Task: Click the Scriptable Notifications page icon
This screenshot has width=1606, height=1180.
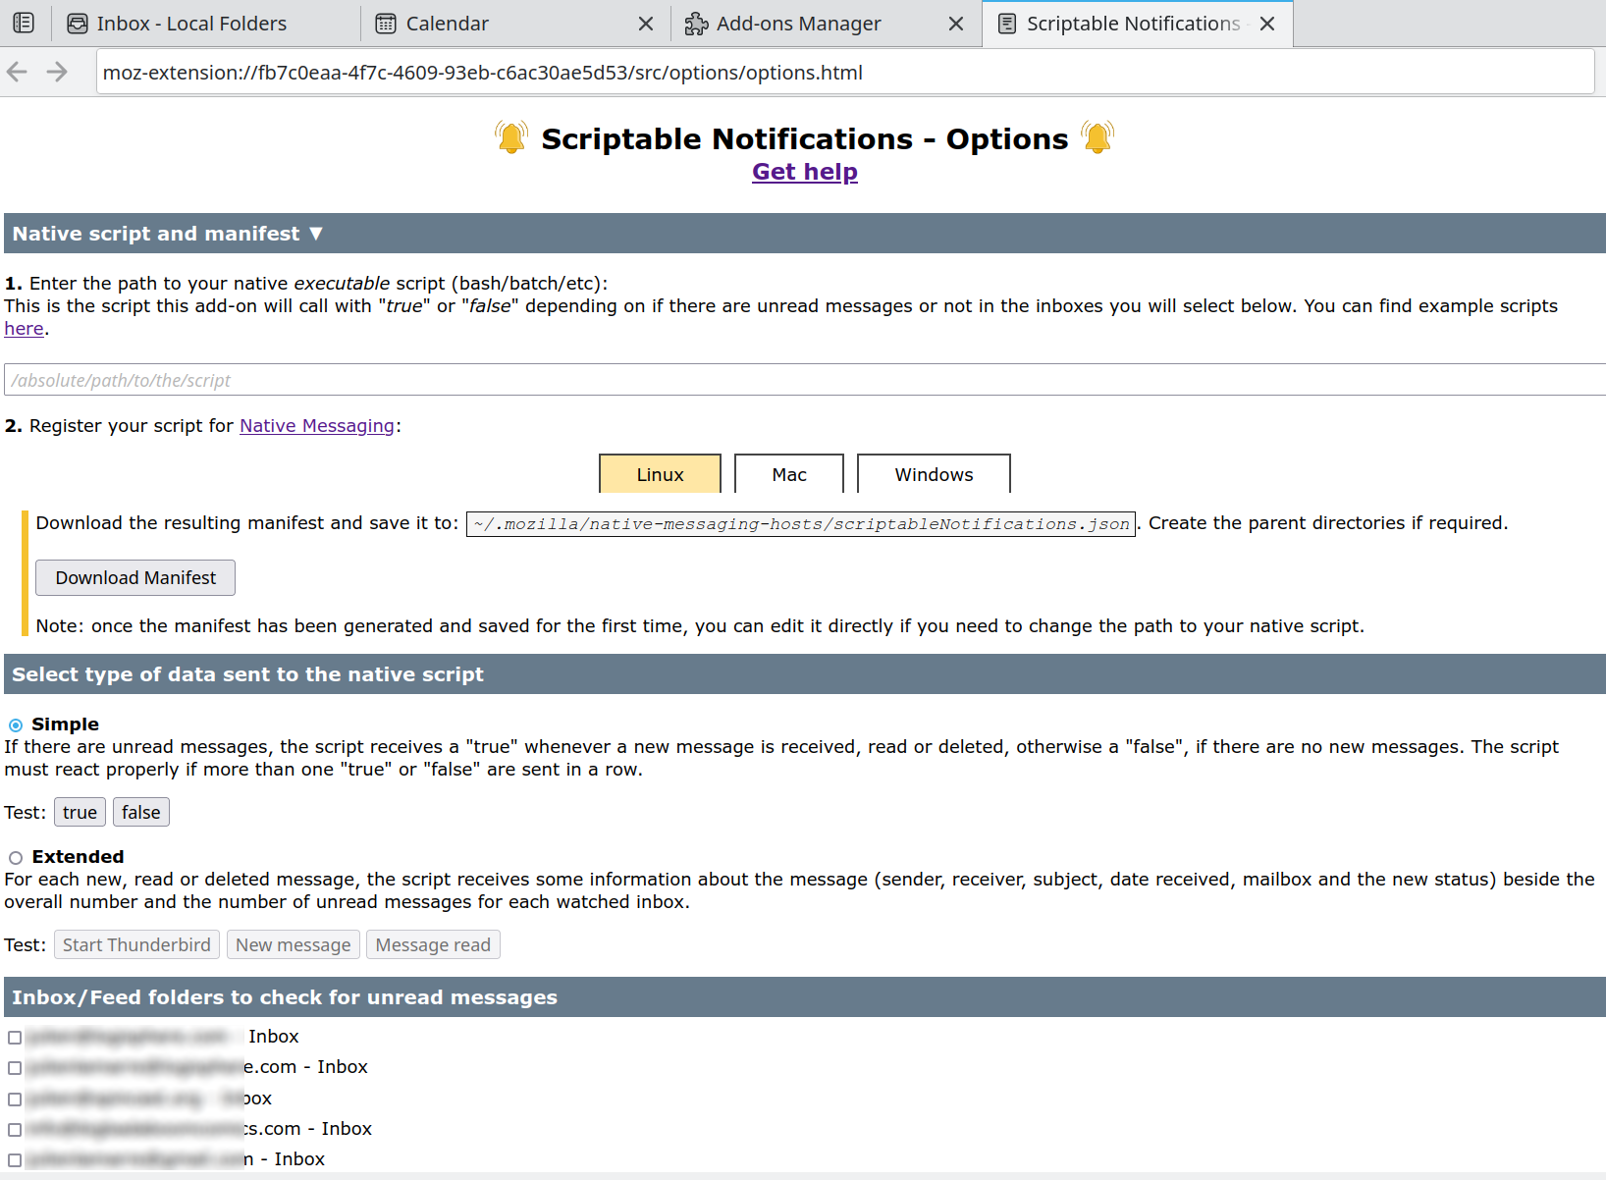Action: point(1007,24)
